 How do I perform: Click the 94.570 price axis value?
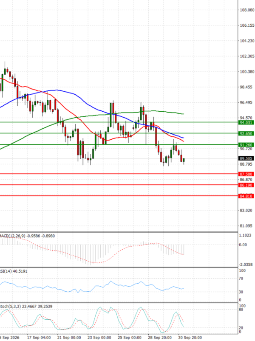(246, 118)
